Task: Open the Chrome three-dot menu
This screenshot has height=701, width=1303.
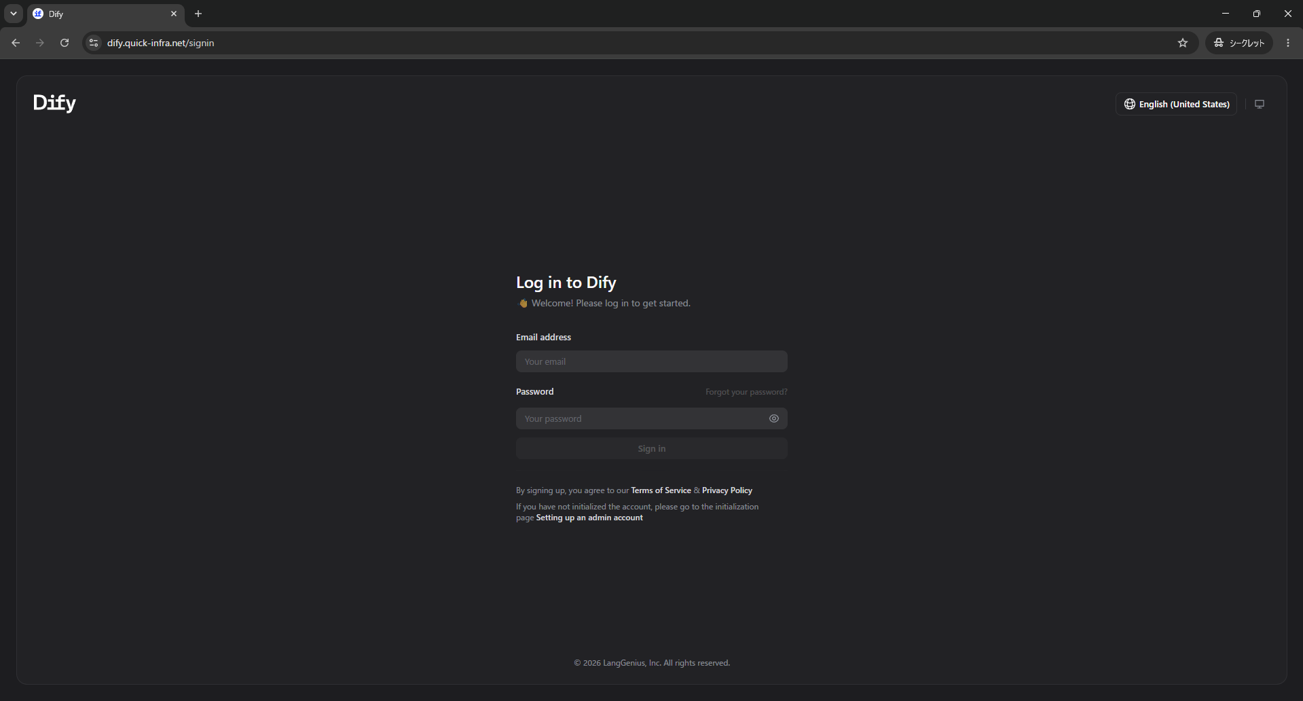Action: point(1288,43)
